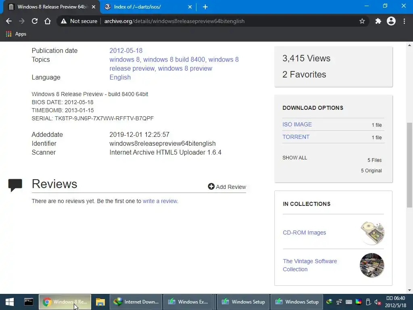The width and height of the screenshot is (413, 310).
Task: Click the network icon in system tray
Action: pyautogui.click(x=339, y=302)
